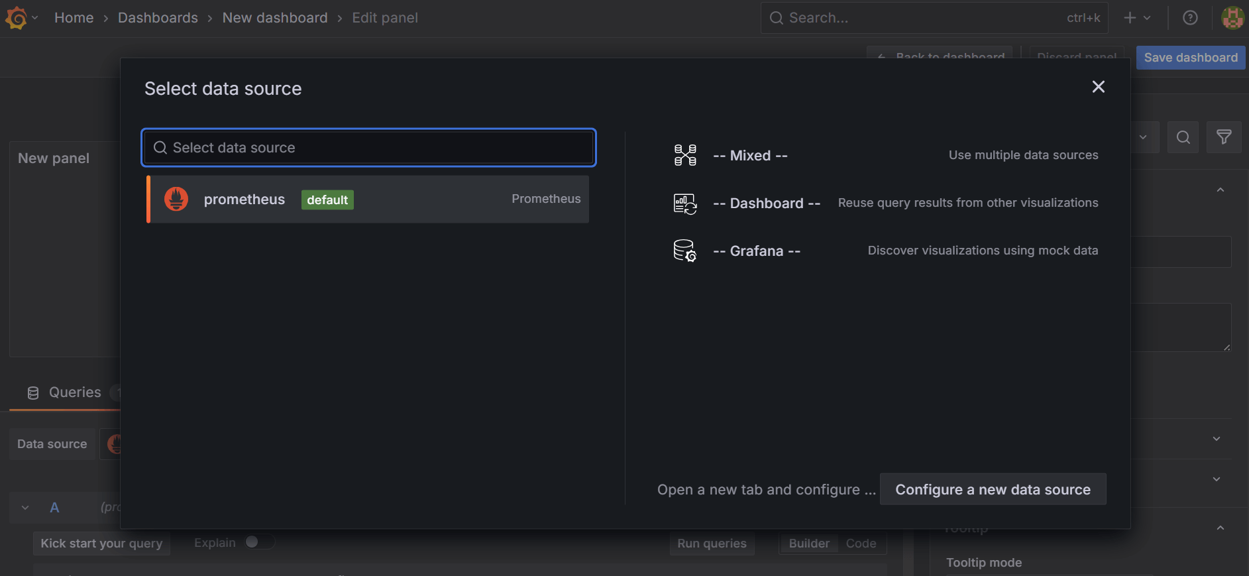Click the options filter funnel icon

point(1224,137)
